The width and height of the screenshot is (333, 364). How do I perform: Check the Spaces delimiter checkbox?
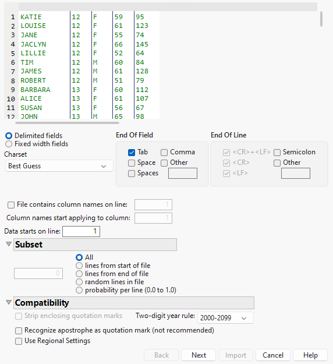point(132,174)
